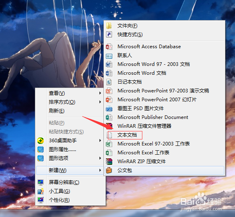235x217 pixels.
Task: Click the gadgets icon beside 小工具(G)
Action: click(x=41, y=191)
